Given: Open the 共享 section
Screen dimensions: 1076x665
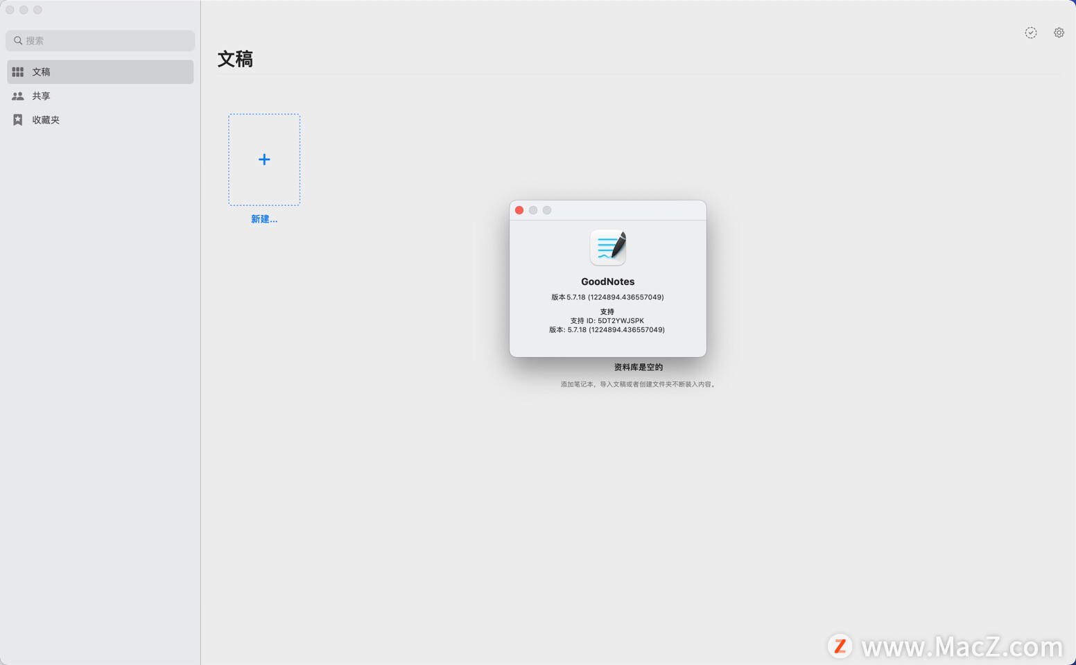Looking at the screenshot, I should (x=101, y=96).
